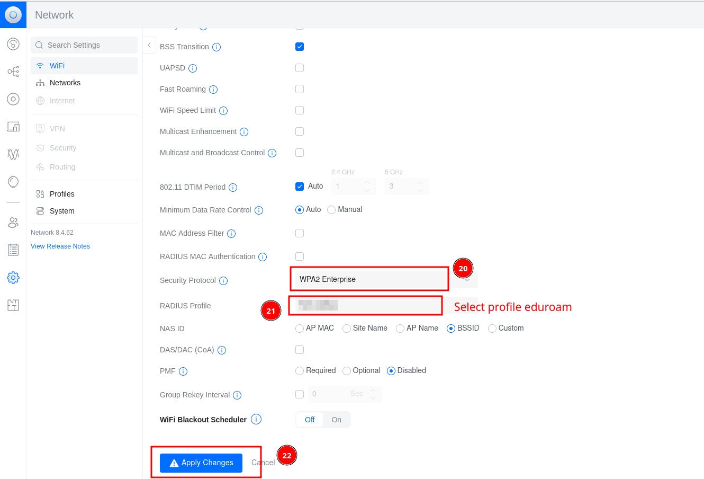Set PMF to Required
The width and height of the screenshot is (704, 479).
(x=300, y=371)
